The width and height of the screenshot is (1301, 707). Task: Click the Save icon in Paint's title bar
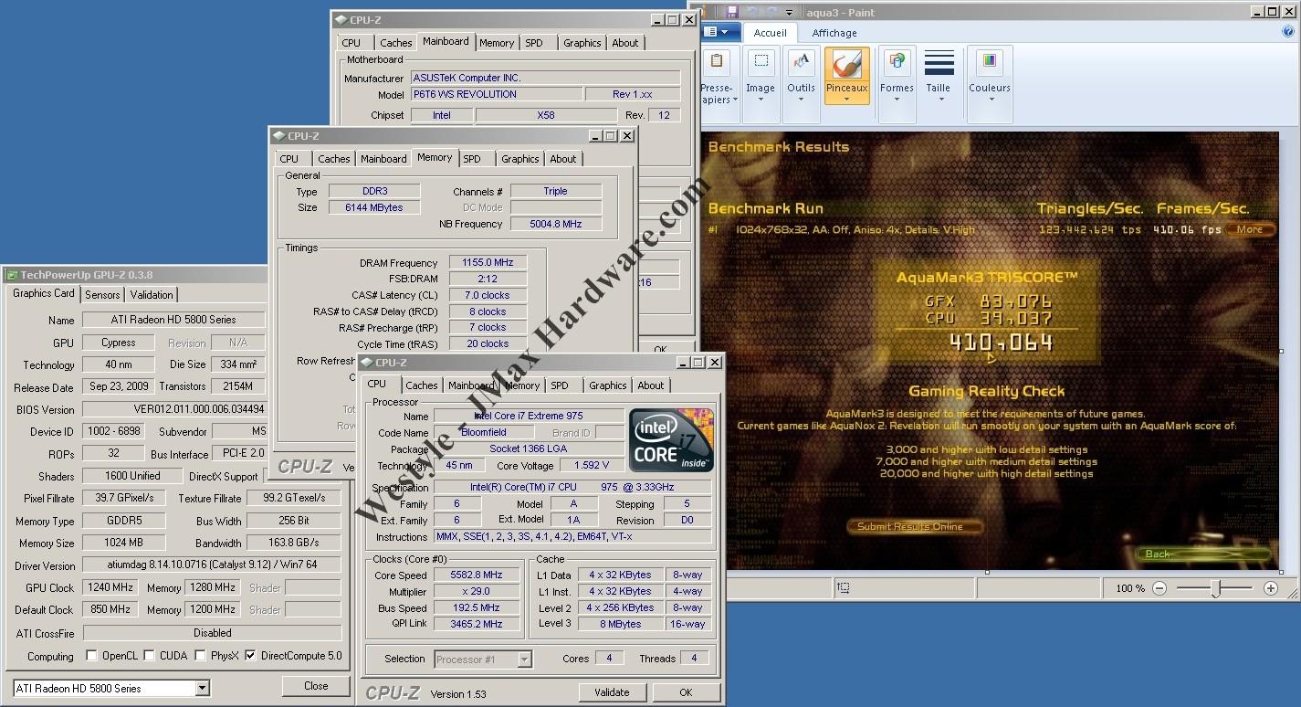pyautogui.click(x=732, y=12)
